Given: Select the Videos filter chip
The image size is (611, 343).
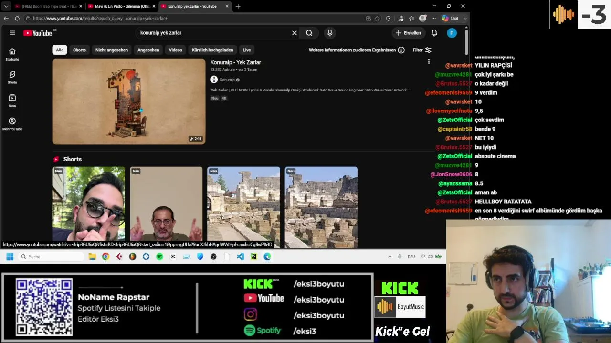Looking at the screenshot, I should tap(175, 50).
